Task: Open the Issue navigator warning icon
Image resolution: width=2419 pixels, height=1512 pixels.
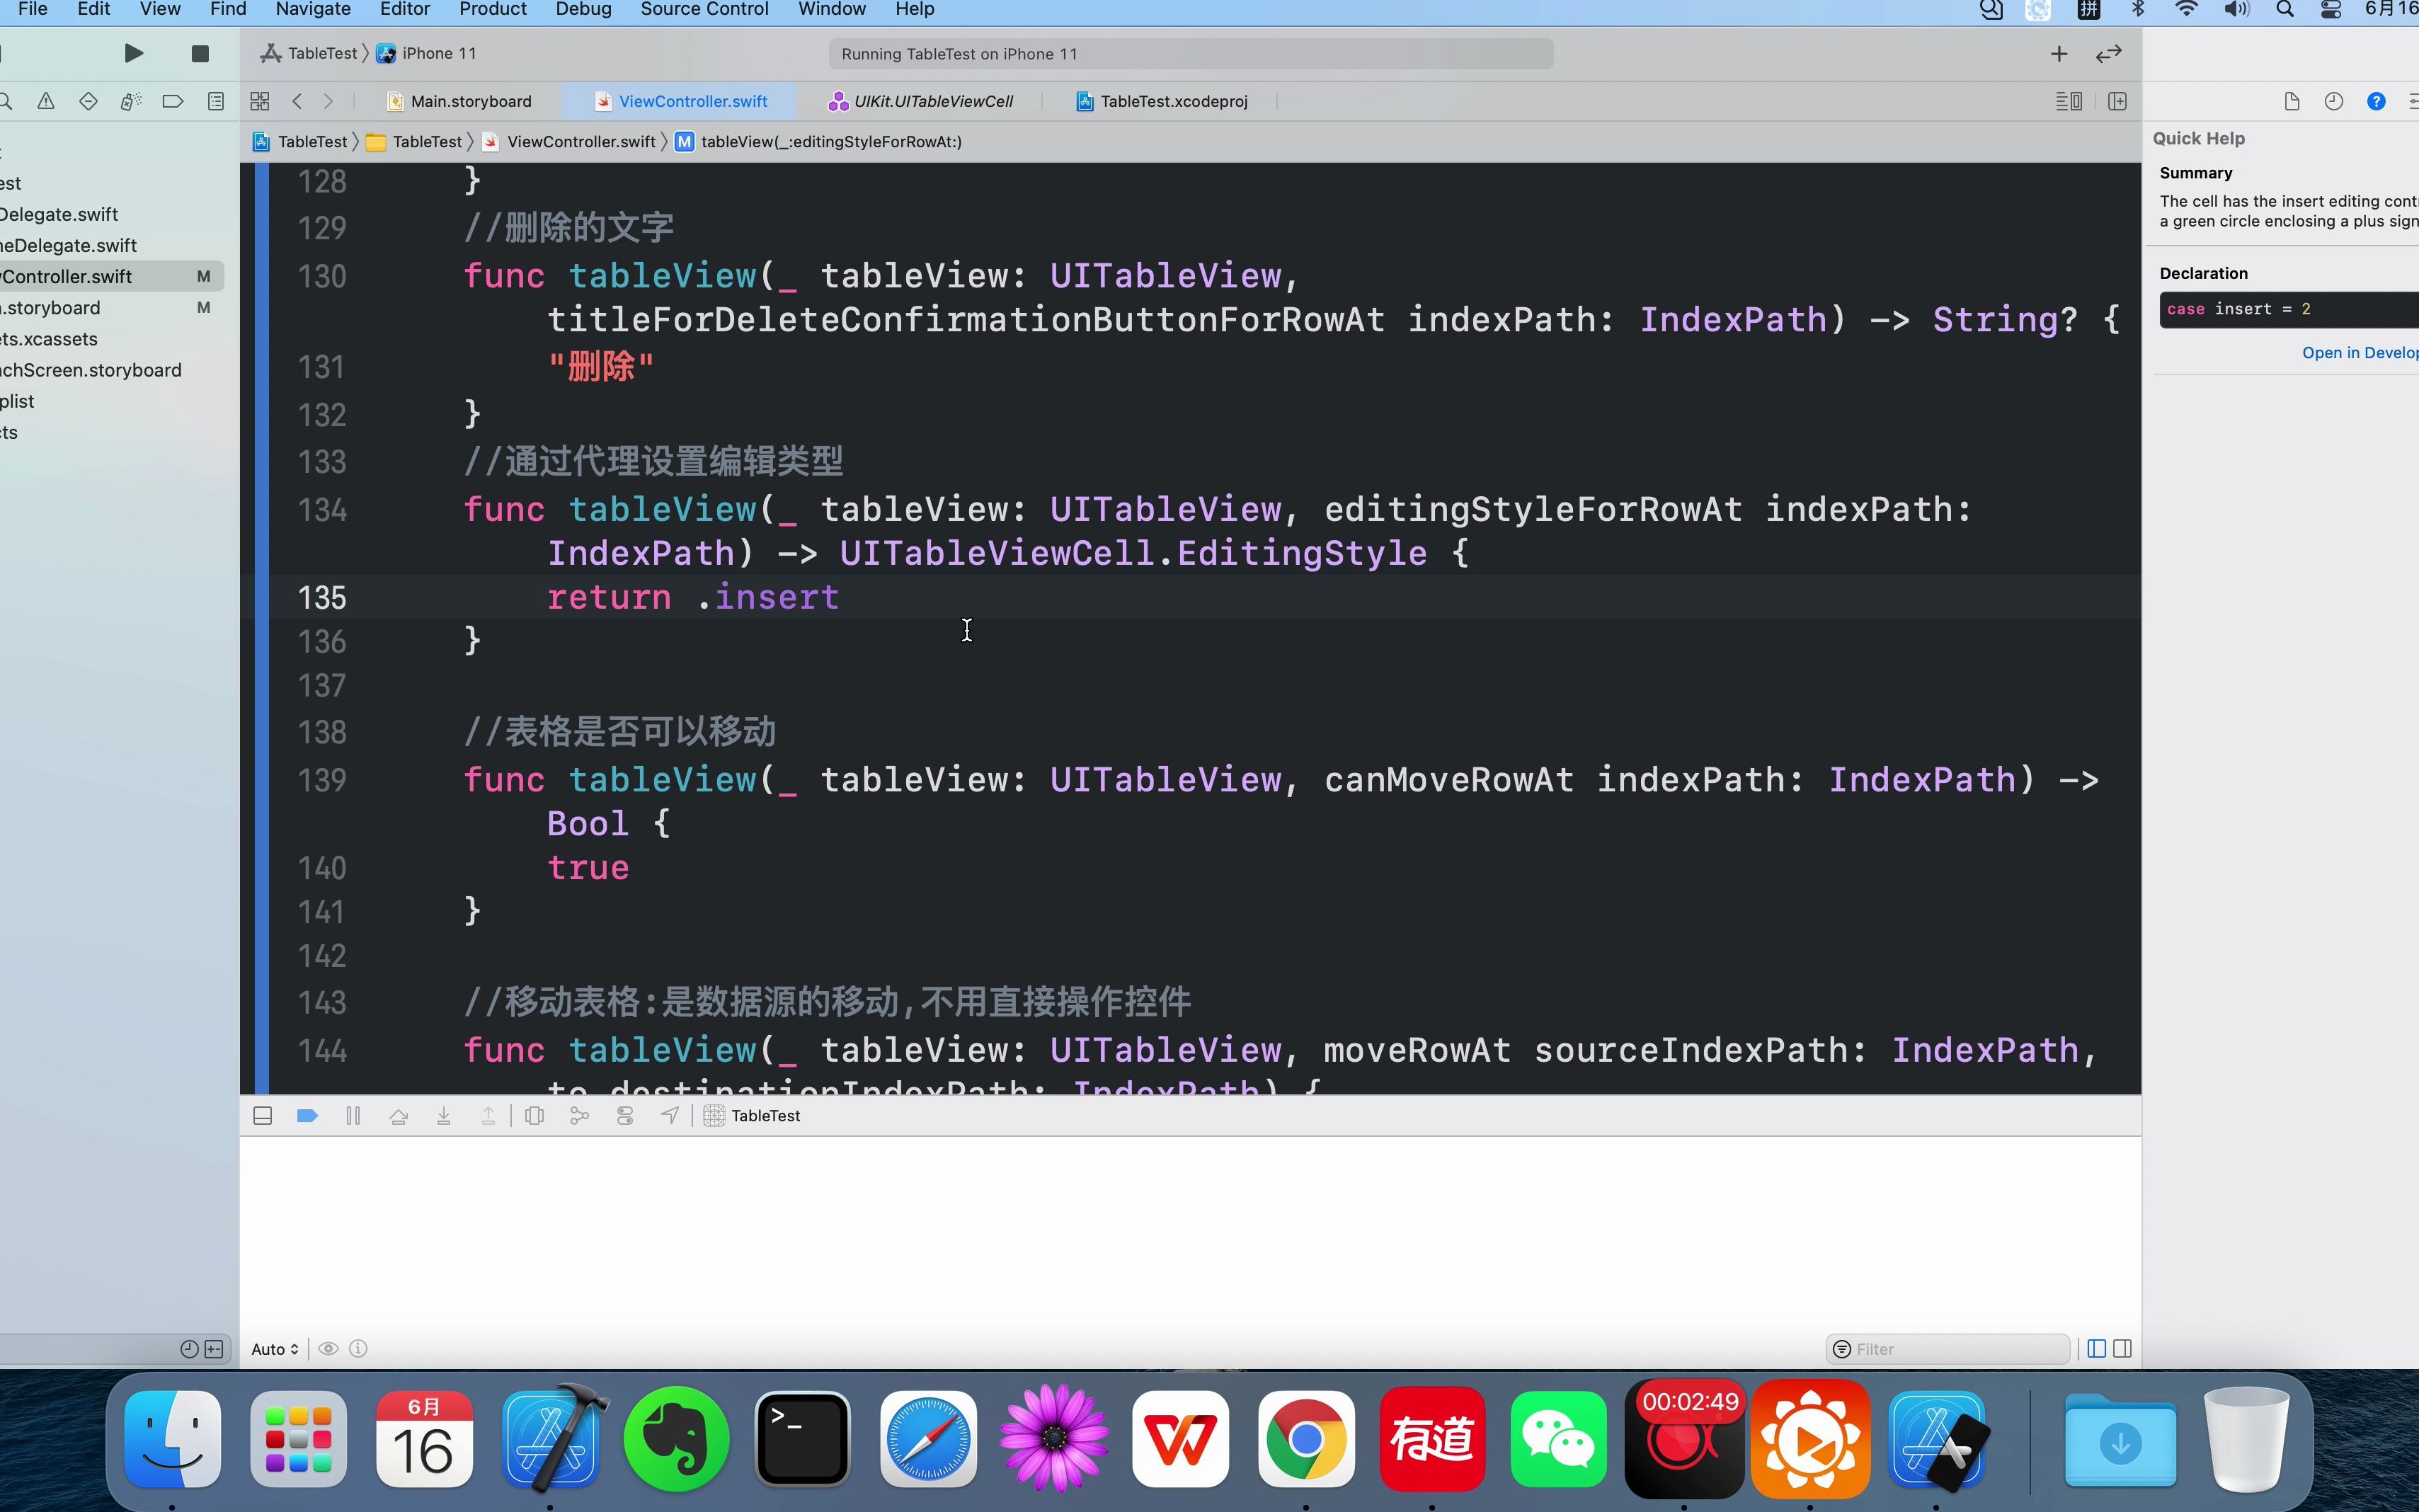Action: coord(45,101)
